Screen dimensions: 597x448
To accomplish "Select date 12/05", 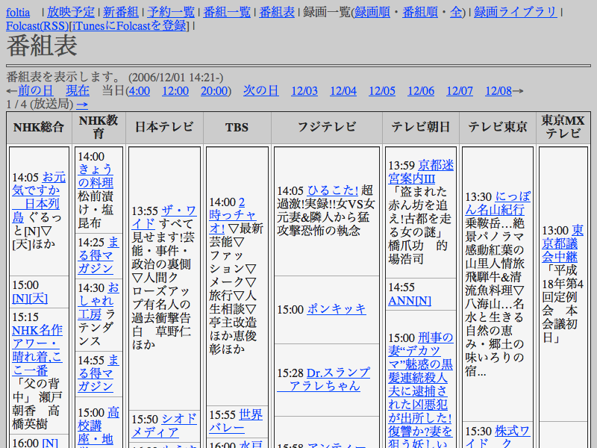I will [381, 90].
